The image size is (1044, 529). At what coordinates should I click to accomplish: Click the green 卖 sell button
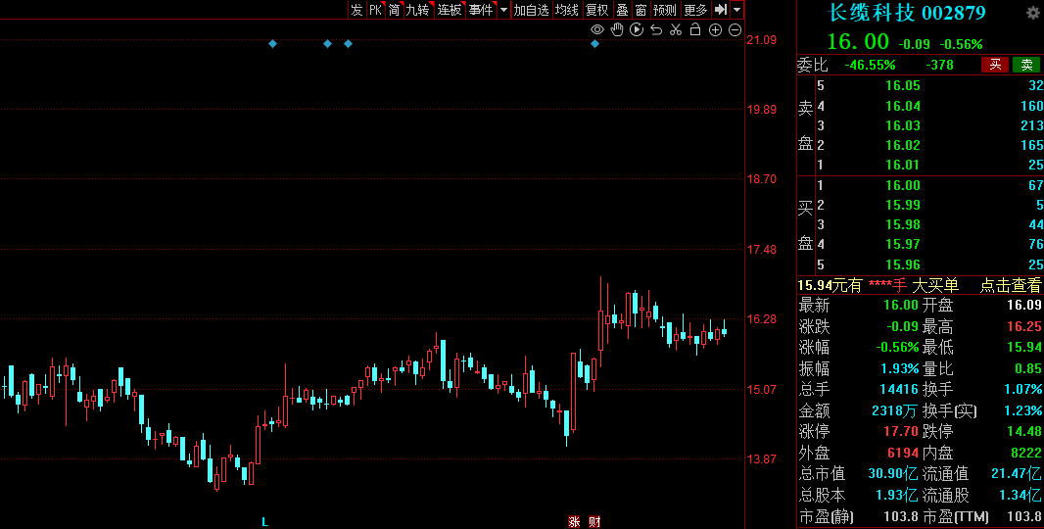[x=1026, y=65]
